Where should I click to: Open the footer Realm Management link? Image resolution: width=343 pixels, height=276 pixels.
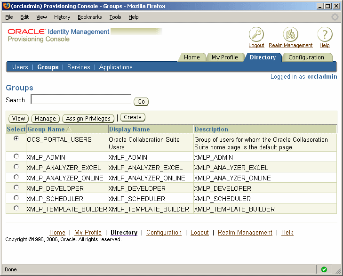coord(245,232)
